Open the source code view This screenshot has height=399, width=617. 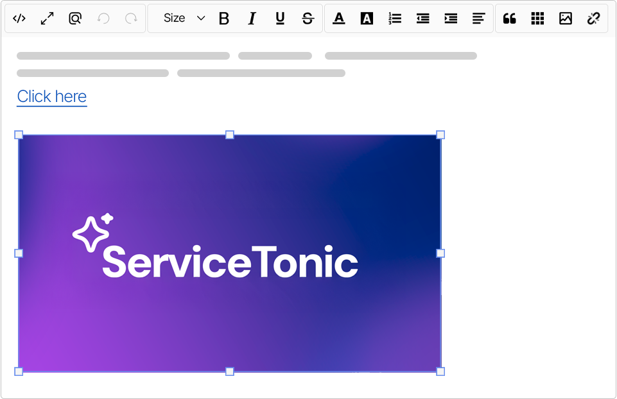point(19,19)
